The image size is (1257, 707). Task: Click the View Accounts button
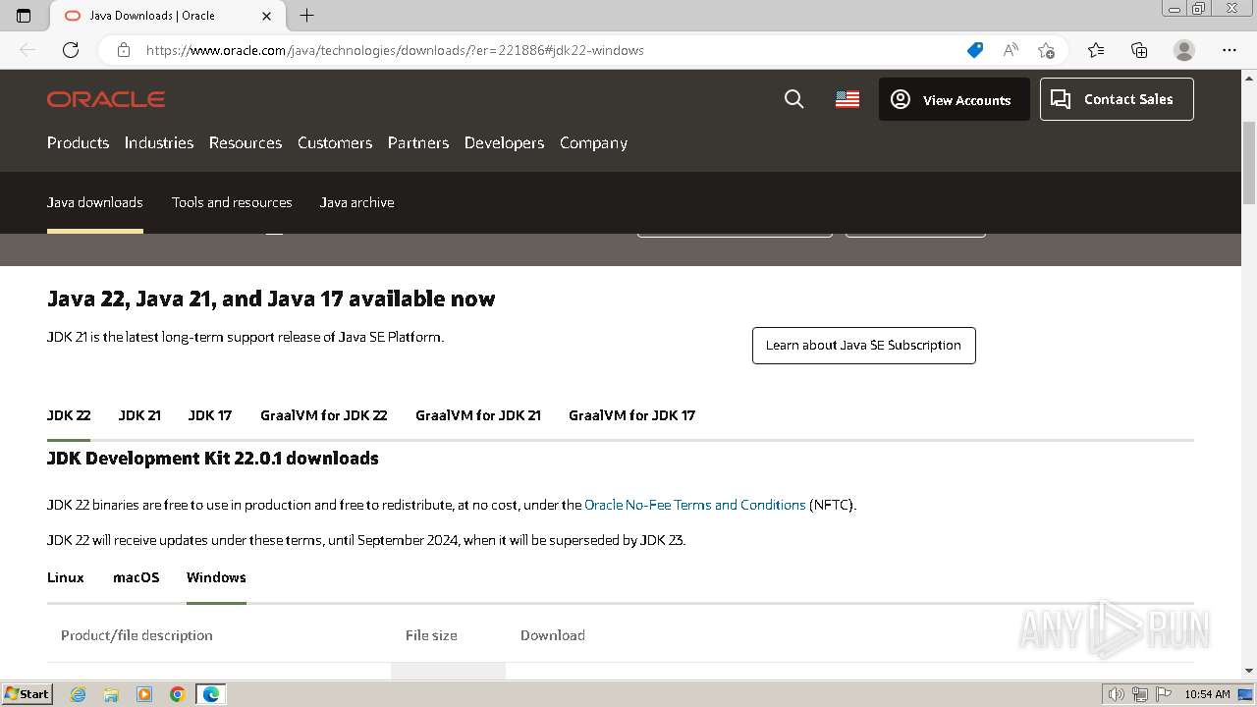click(x=955, y=99)
